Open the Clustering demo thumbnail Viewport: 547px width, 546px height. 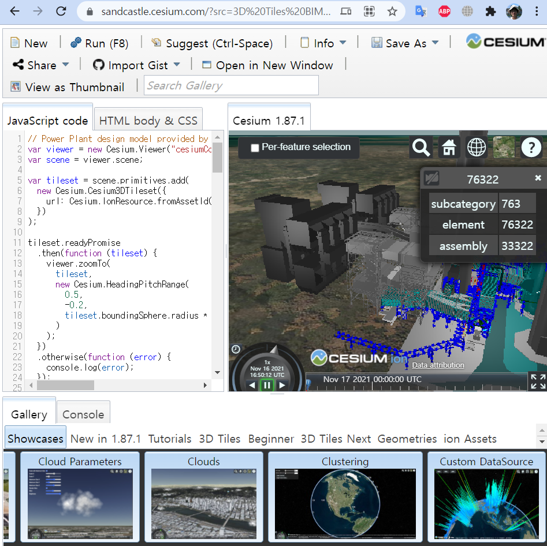345,497
